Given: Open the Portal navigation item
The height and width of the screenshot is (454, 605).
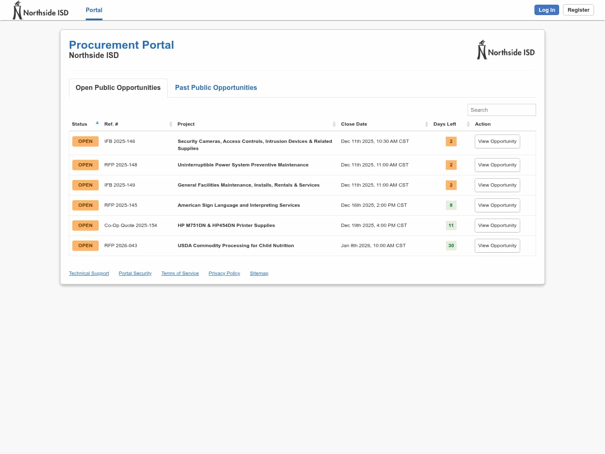Looking at the screenshot, I should click(94, 10).
